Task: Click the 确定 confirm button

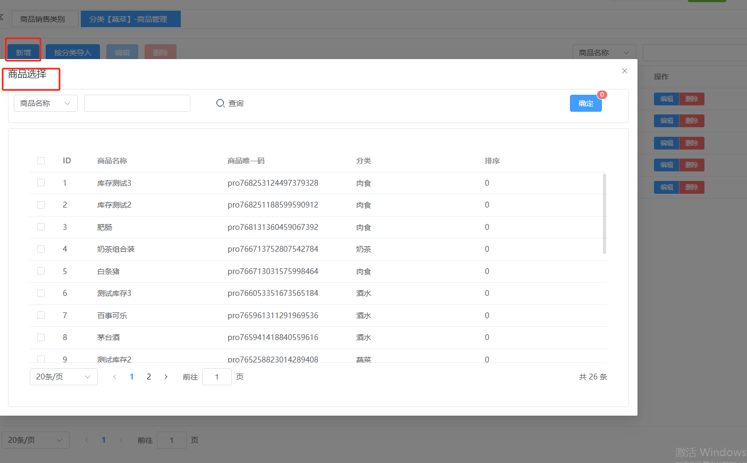Action: pos(585,103)
